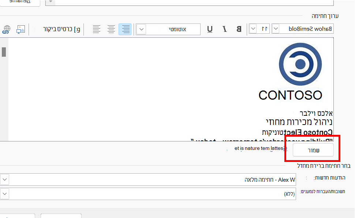
Task: Click the Contoso Electronics company line
Action: click(x=297, y=132)
